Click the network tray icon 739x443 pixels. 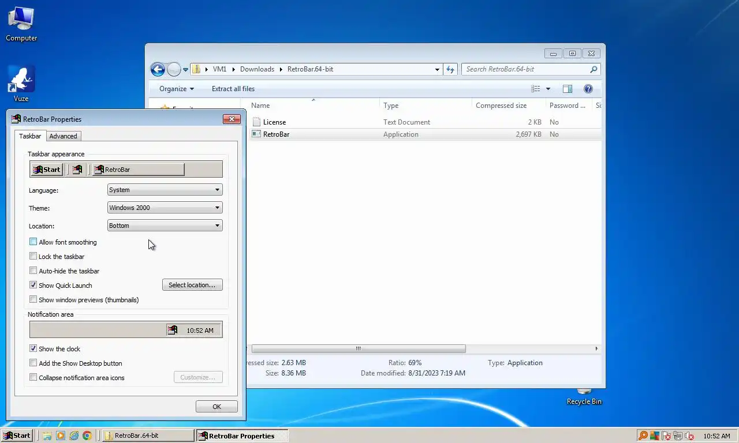tap(677, 436)
